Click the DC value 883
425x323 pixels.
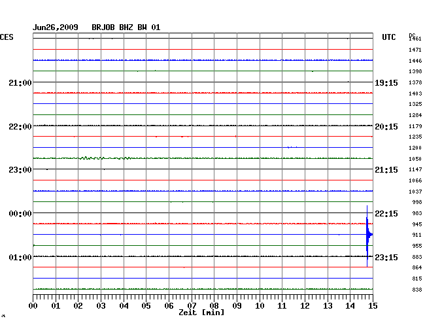pos(417,257)
